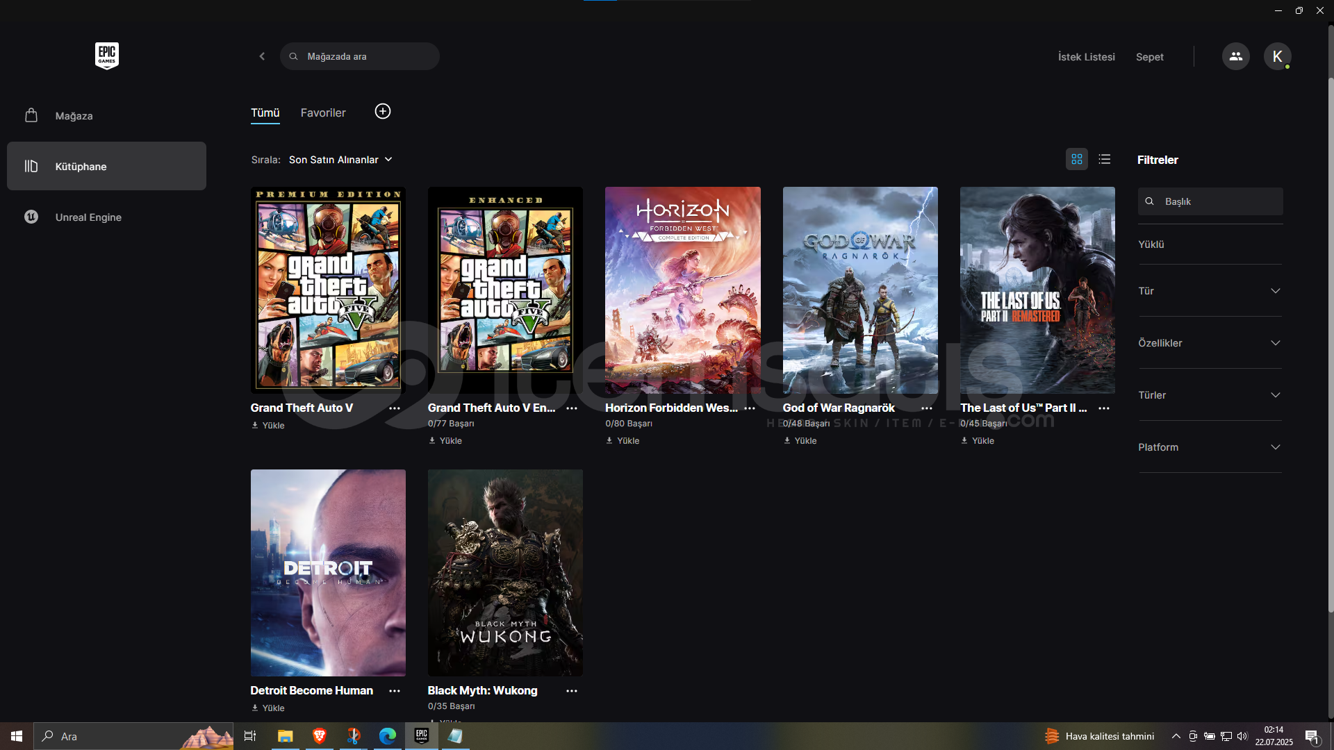Open options menu for The Last of Us Part II
Image resolution: width=1334 pixels, height=750 pixels.
1104,408
